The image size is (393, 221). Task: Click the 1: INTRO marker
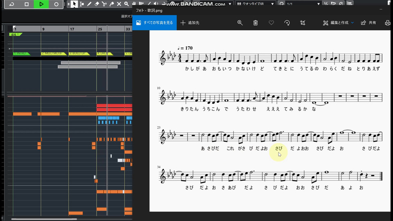(22, 53)
